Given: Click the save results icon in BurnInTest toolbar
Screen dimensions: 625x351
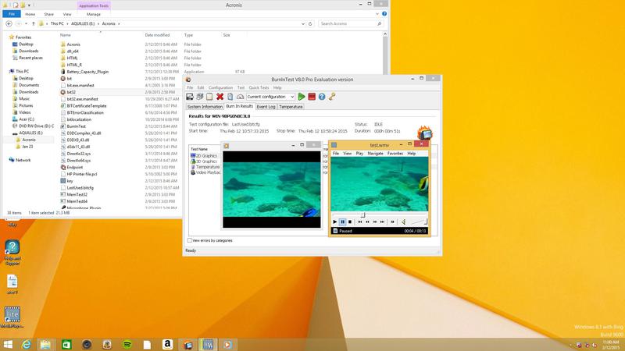Looking at the screenshot, I should [190, 97].
